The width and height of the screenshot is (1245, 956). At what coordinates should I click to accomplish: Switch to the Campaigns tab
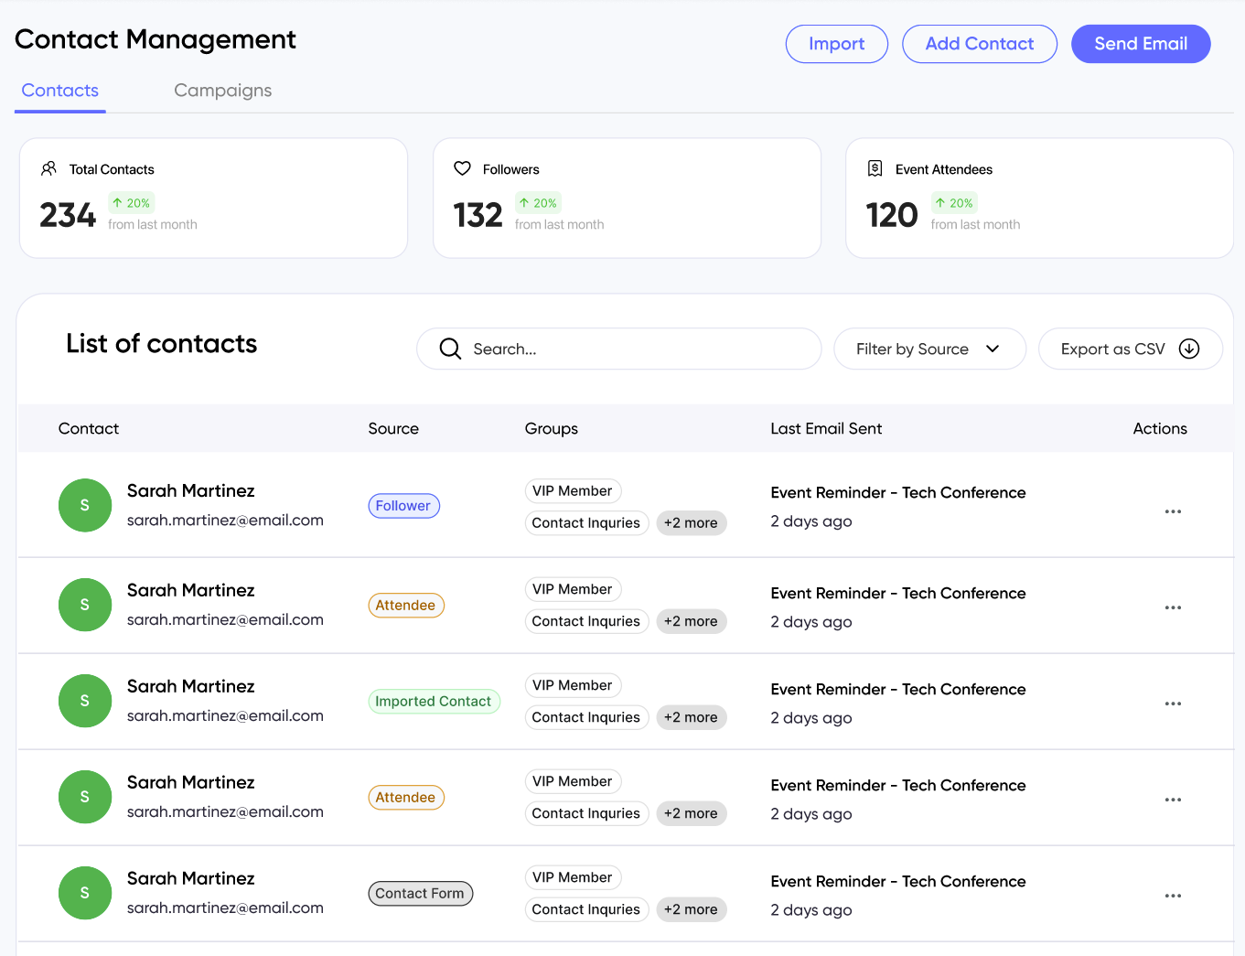tap(222, 90)
